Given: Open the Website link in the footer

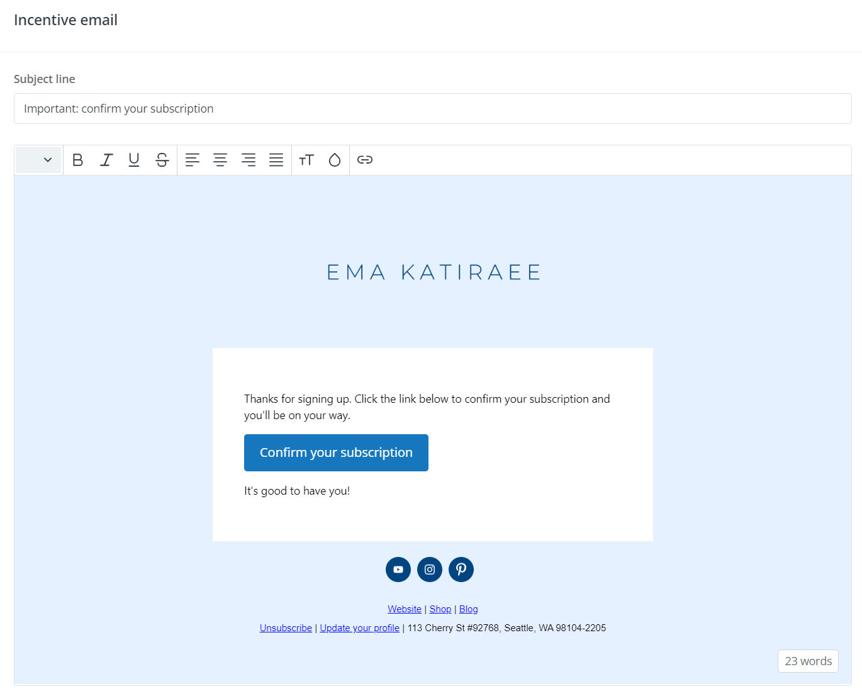Looking at the screenshot, I should [x=405, y=609].
